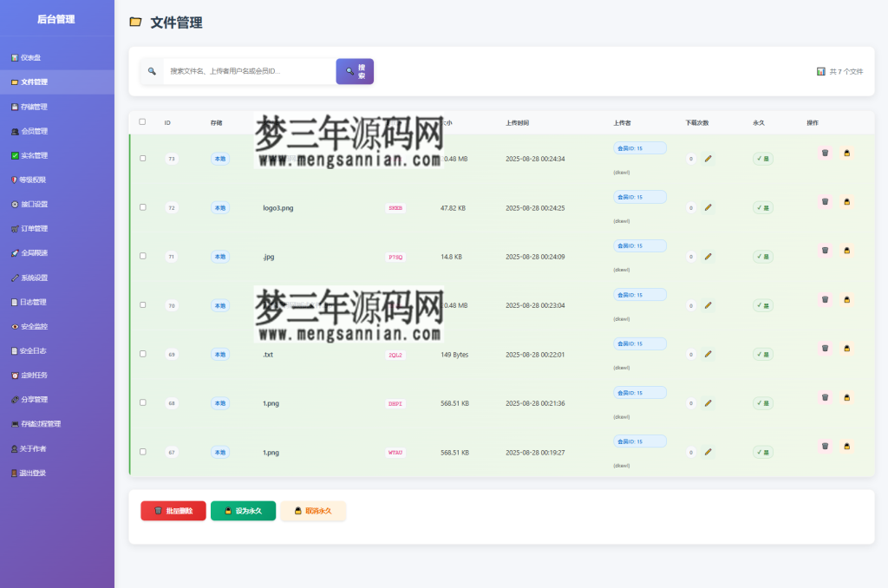This screenshot has width=888, height=588.
Task: Click the lock icon in file 73 operations
Action: click(846, 153)
